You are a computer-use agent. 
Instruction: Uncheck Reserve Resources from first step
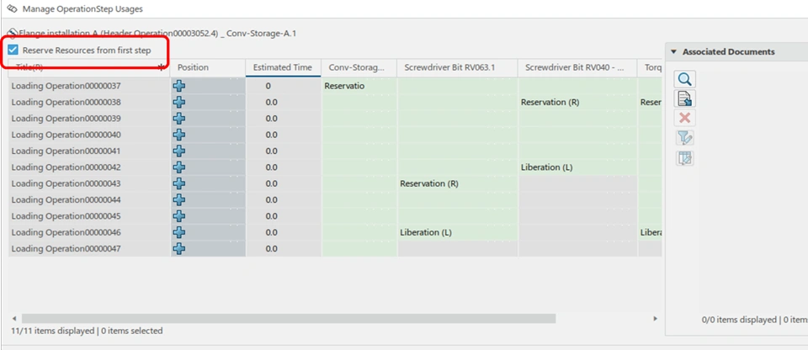point(13,50)
